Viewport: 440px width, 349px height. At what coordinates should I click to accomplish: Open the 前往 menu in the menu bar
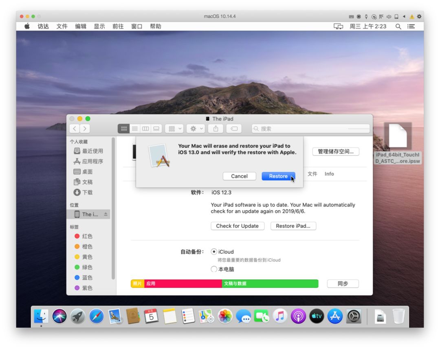pos(118,26)
